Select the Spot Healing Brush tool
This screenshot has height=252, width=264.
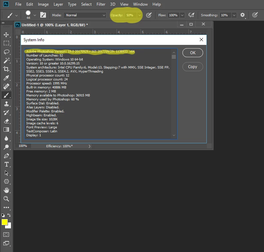tap(6, 86)
